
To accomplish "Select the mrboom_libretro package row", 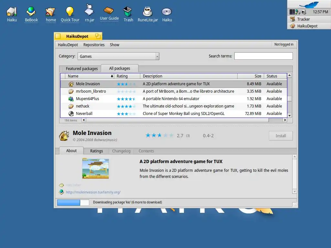I will pyautogui.click(x=174, y=91).
